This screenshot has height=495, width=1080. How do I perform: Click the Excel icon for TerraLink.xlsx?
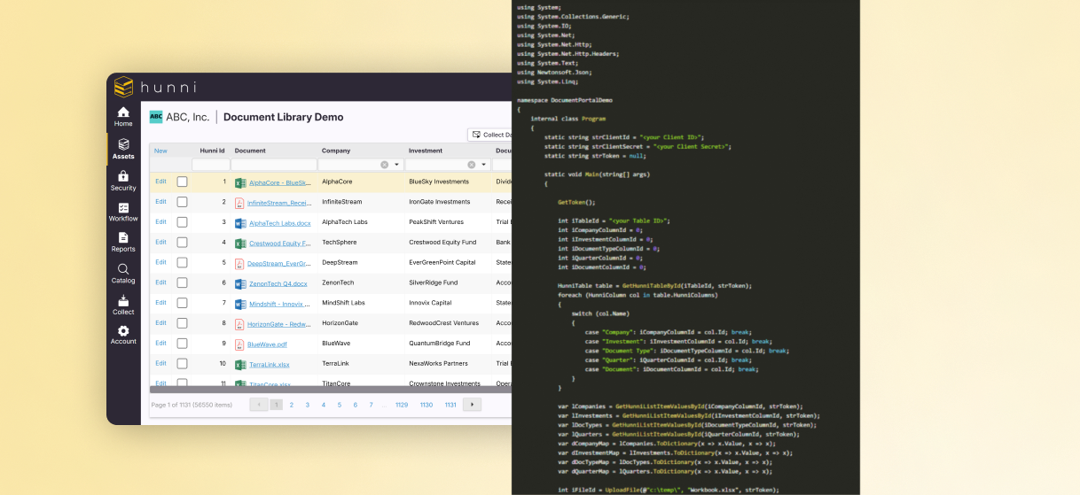[240, 365]
